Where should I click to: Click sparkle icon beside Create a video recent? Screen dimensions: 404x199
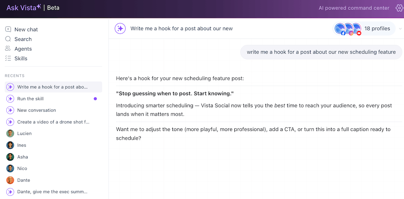(10, 122)
